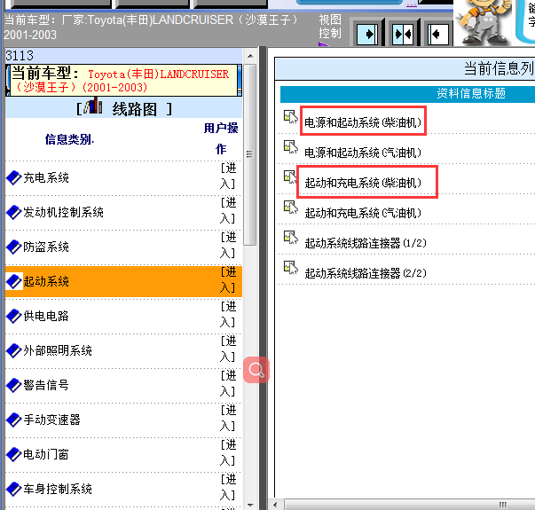Click the left-arrow view control icon
The height and width of the screenshot is (510, 535).
[438, 34]
